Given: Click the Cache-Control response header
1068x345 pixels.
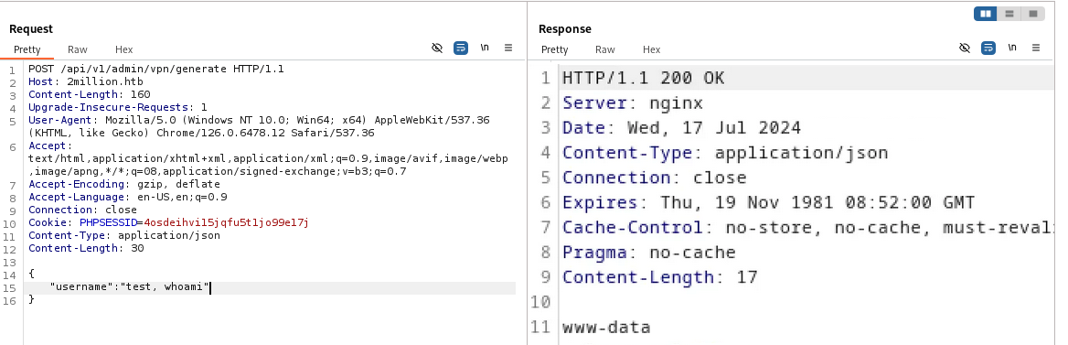Looking at the screenshot, I should point(808,228).
